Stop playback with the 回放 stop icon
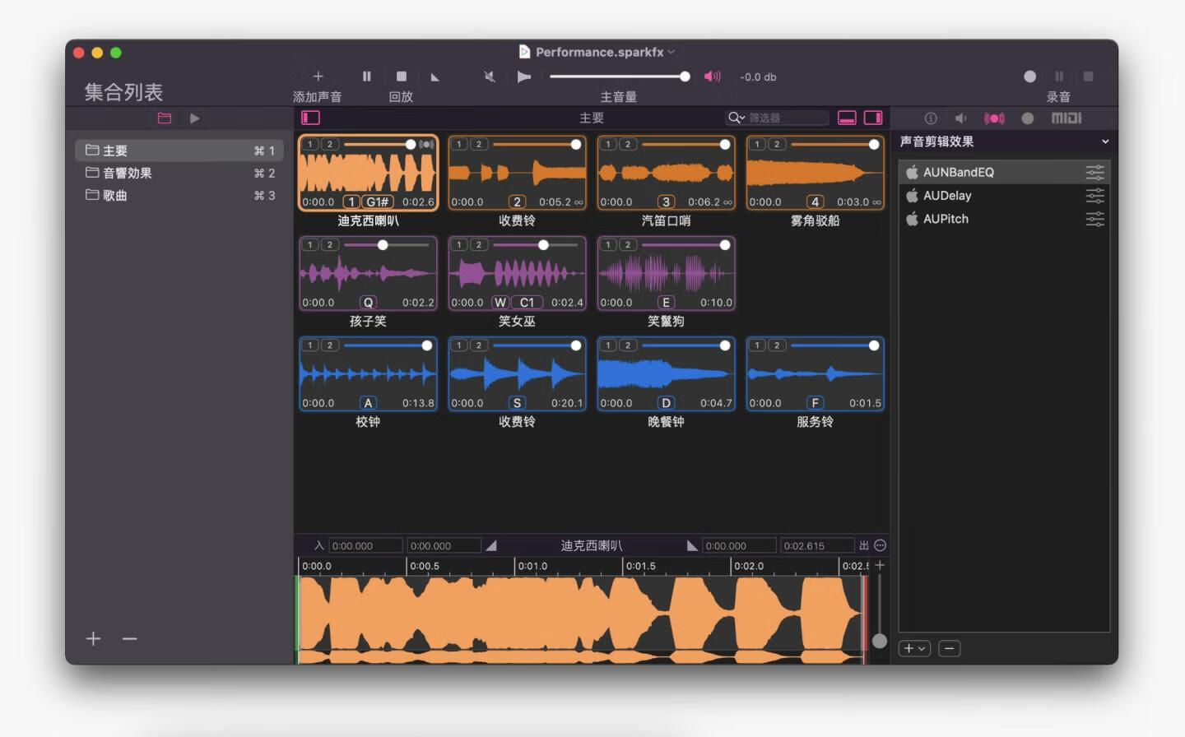Image resolution: width=1185 pixels, height=737 pixels. [402, 76]
